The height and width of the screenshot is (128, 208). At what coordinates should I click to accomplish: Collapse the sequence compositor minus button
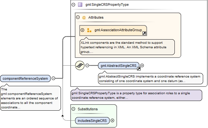(x=87, y=65)
